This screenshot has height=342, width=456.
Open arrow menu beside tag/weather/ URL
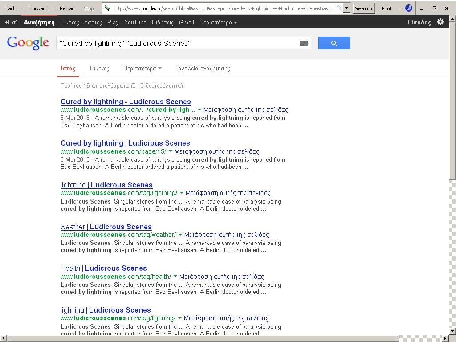coord(180,235)
